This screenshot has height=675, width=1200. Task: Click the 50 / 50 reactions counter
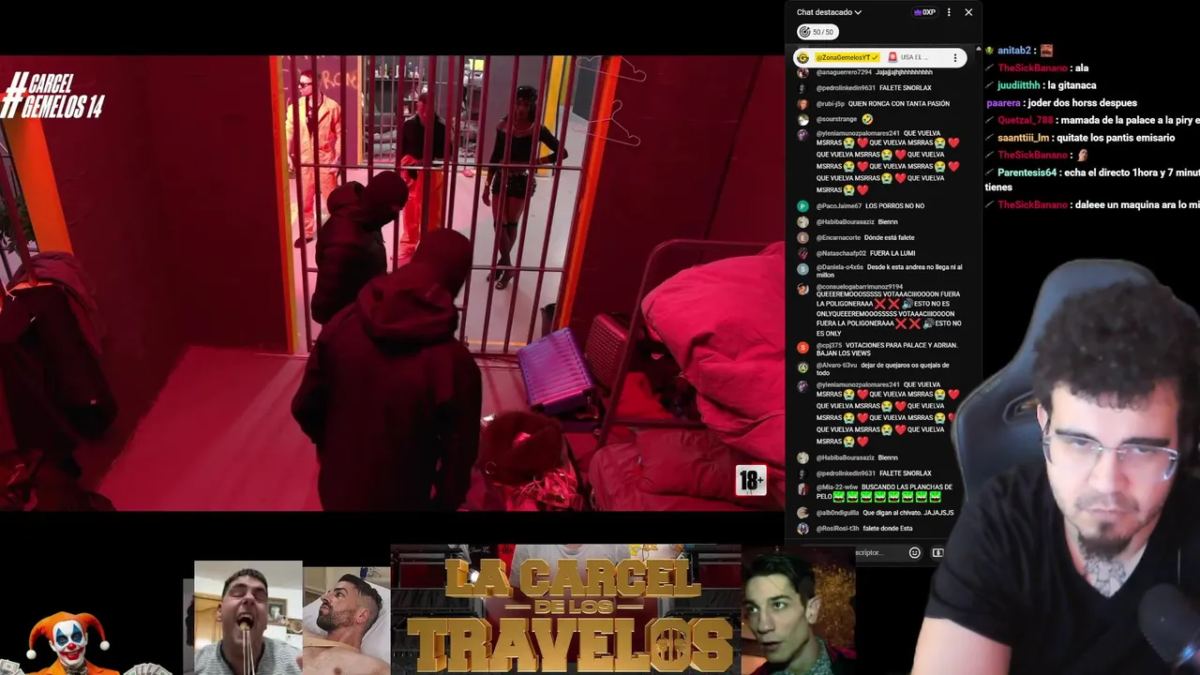coord(816,32)
